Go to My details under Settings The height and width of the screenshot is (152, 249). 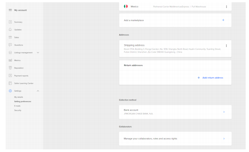[x=19, y=97]
